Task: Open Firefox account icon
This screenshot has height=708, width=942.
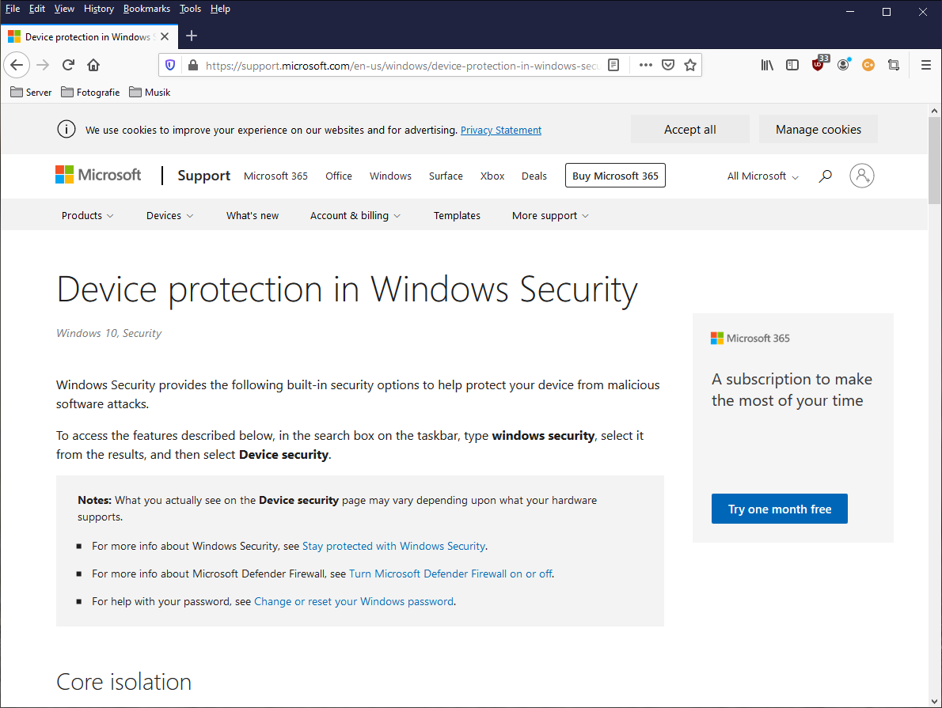Action: (x=844, y=65)
